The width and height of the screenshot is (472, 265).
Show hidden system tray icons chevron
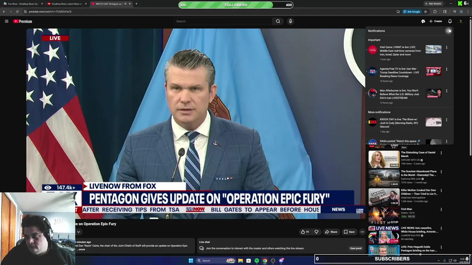pos(438,261)
